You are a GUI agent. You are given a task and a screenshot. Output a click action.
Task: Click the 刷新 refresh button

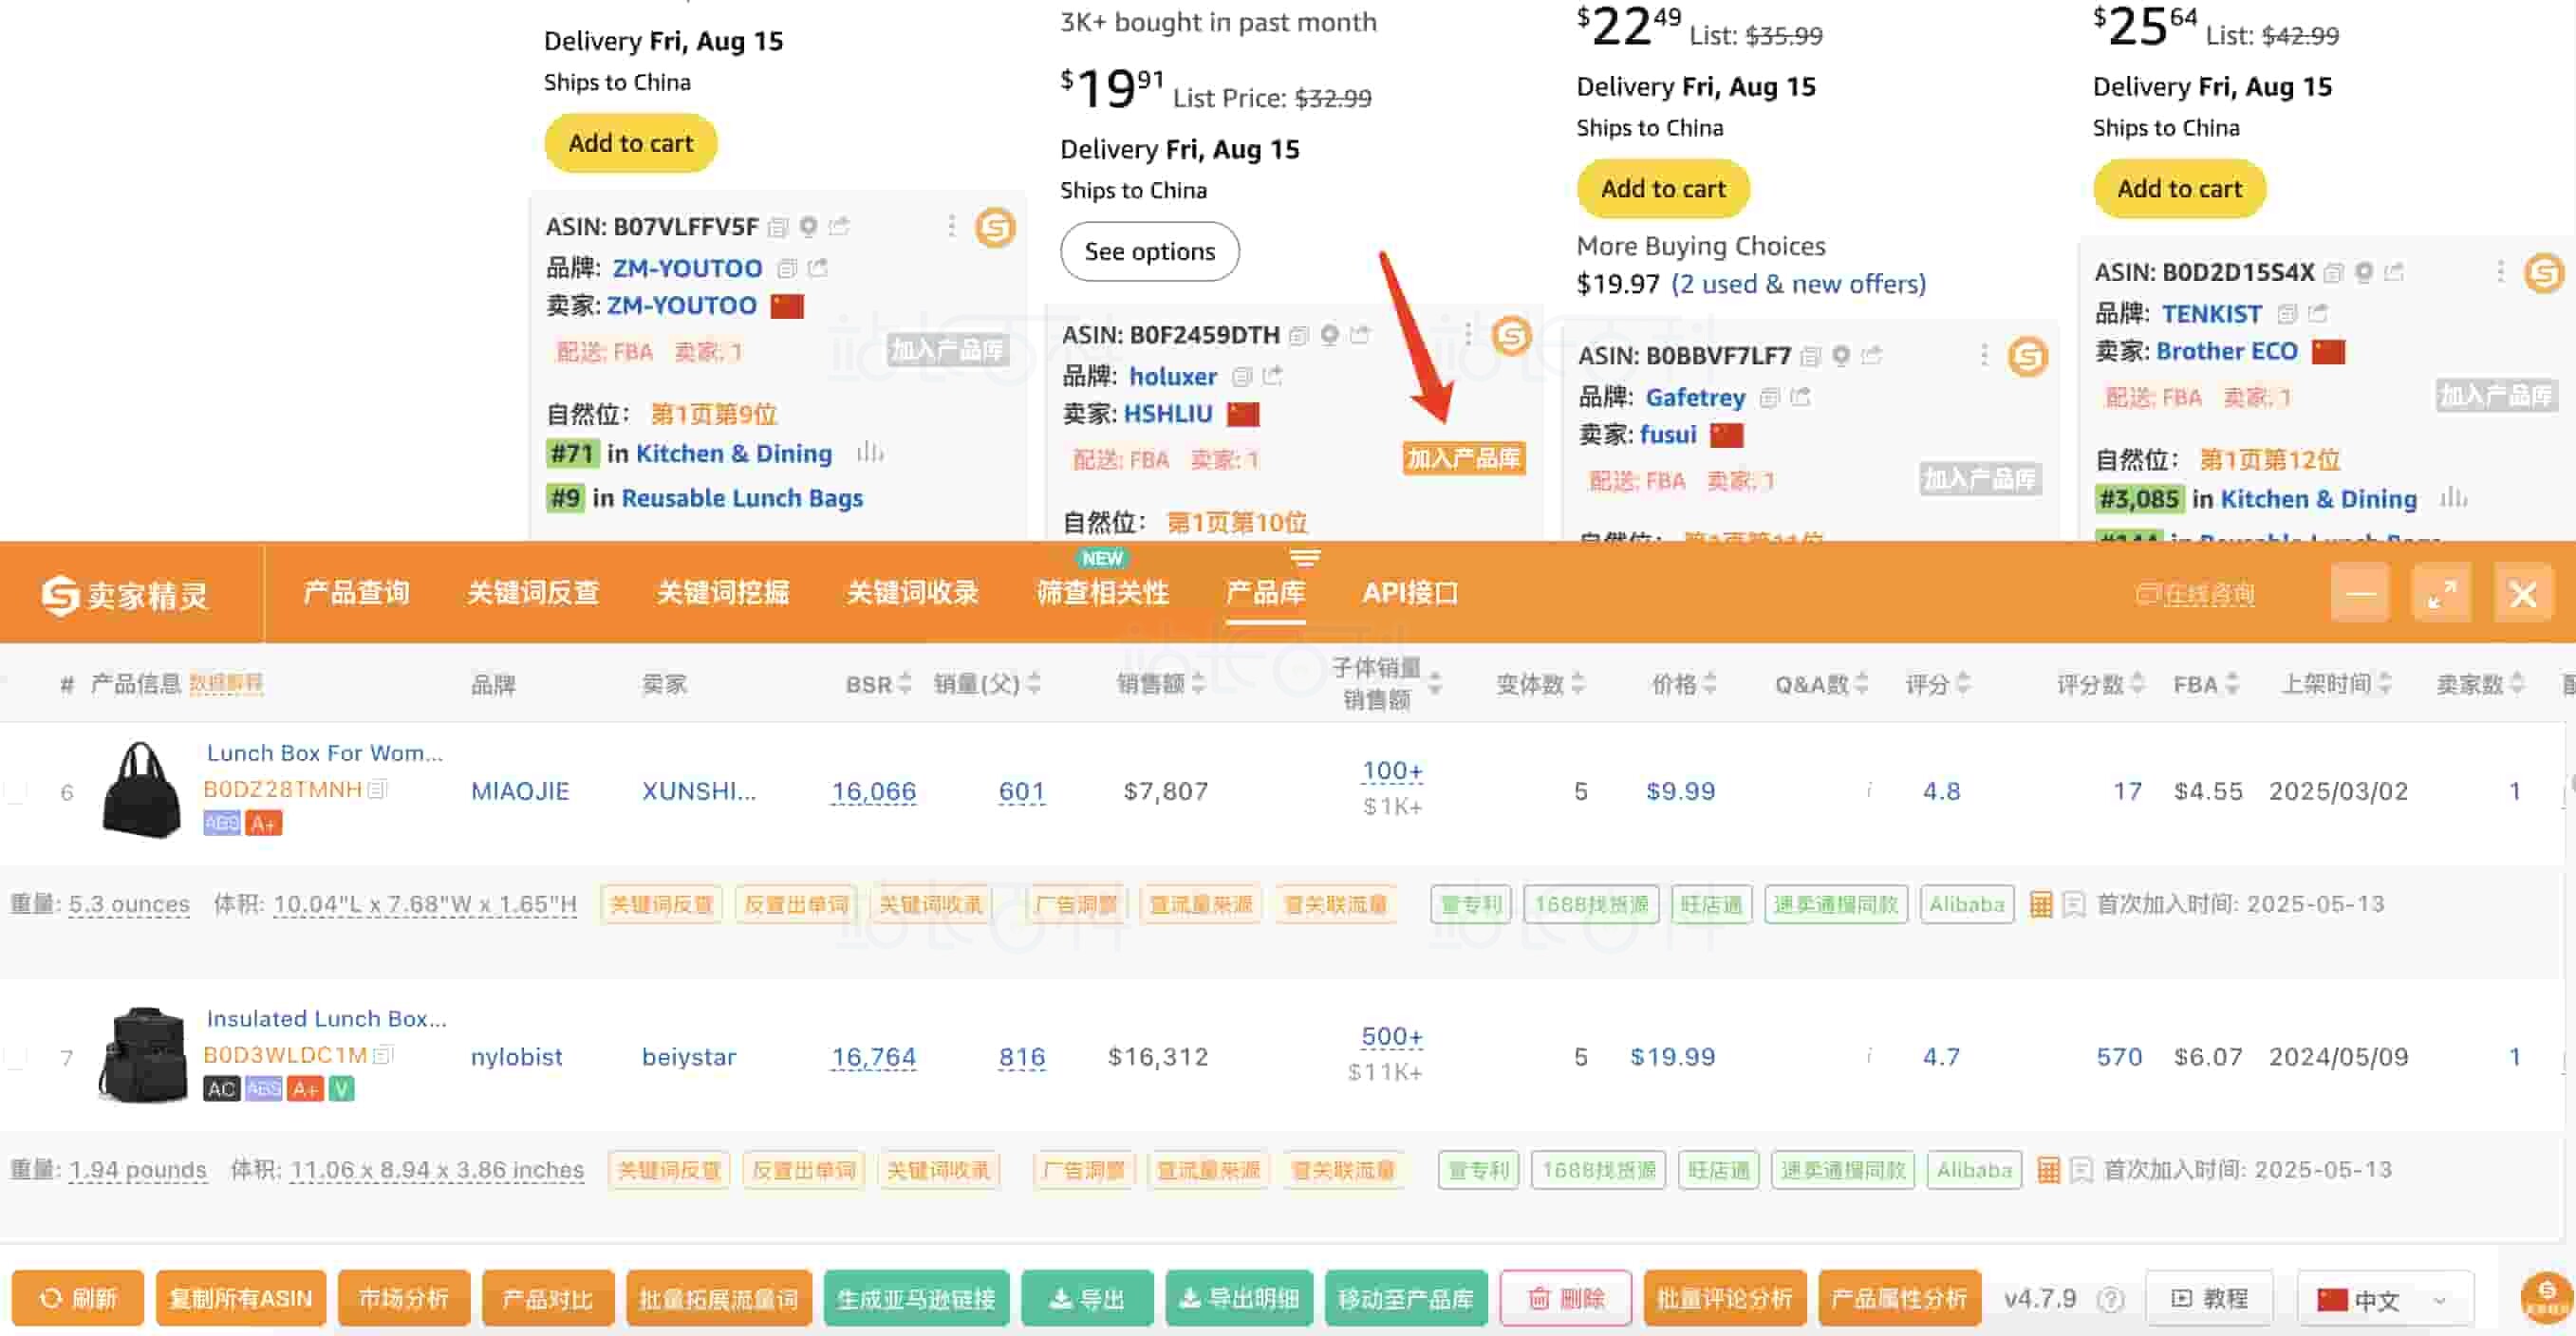[78, 1299]
